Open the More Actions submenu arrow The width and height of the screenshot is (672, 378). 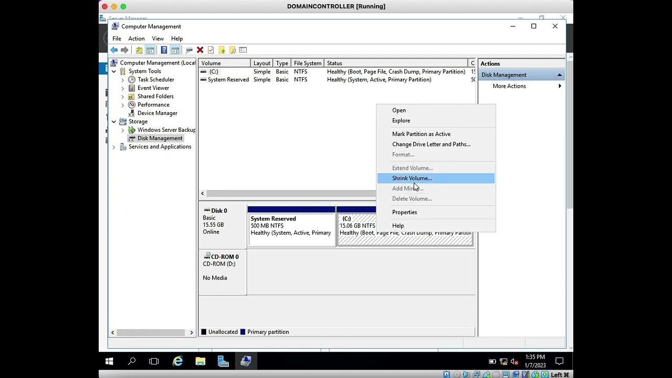560,86
